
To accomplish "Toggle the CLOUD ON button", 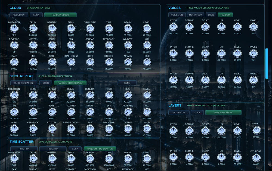I will pyautogui.click(x=19, y=15).
